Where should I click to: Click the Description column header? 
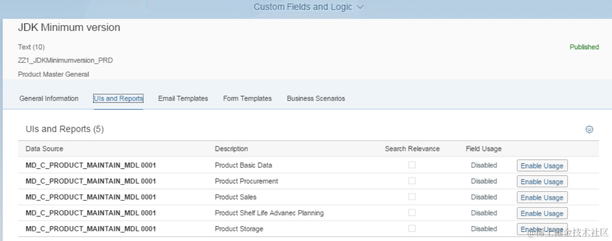tap(231, 149)
